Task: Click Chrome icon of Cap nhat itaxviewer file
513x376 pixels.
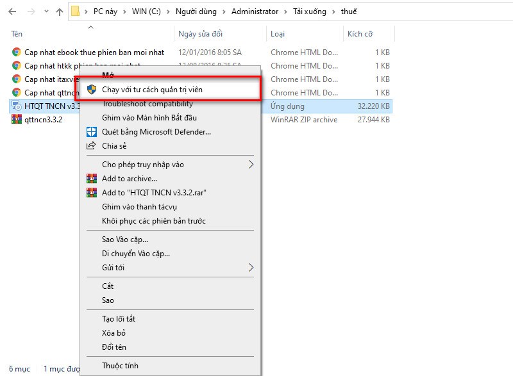Action: (17, 79)
